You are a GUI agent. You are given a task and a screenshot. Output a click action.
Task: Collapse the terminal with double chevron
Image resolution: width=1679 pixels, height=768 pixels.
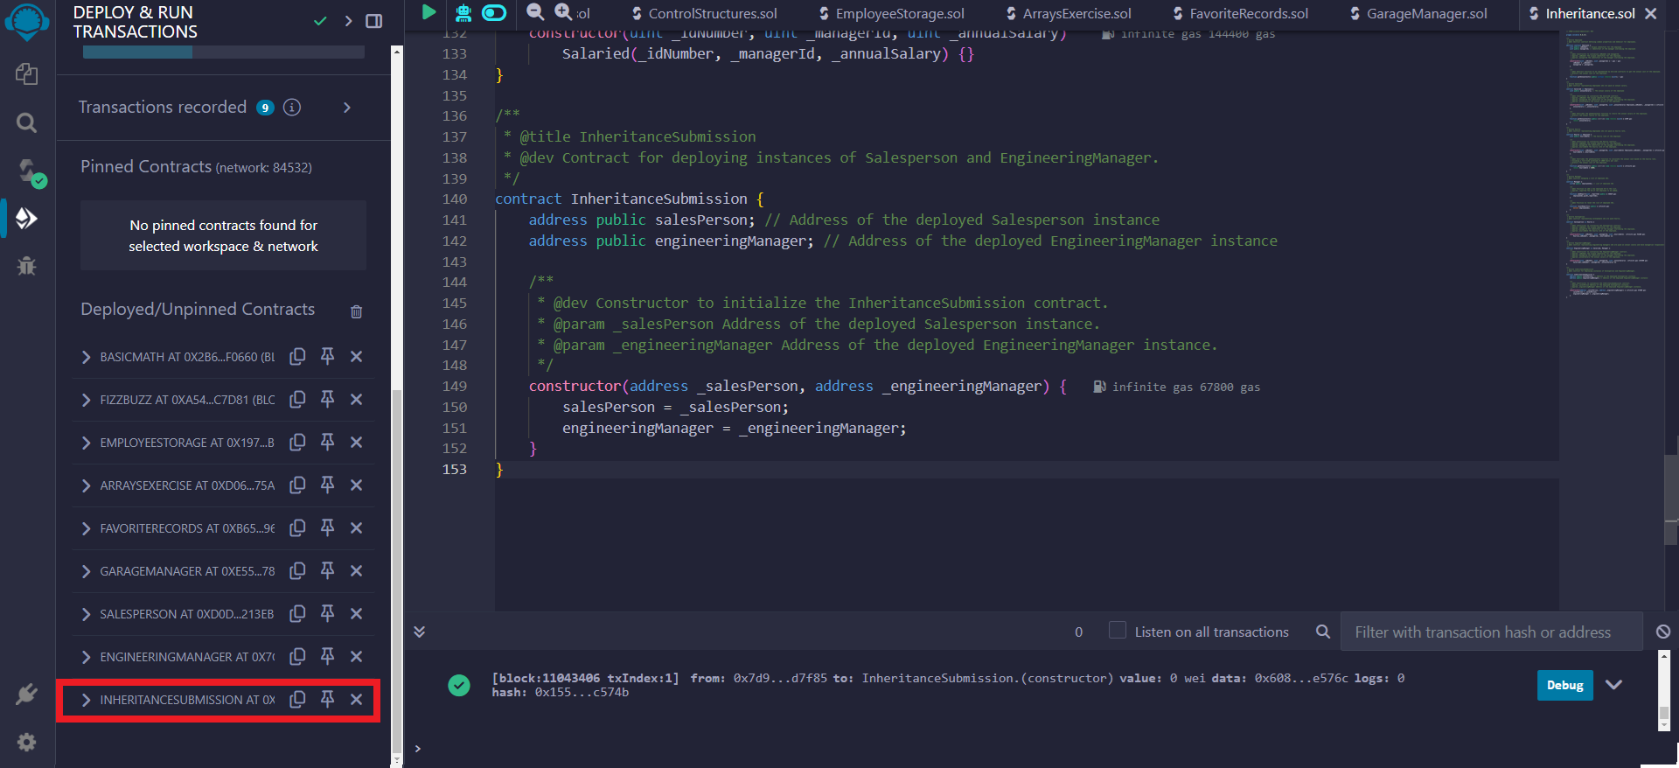point(420,632)
